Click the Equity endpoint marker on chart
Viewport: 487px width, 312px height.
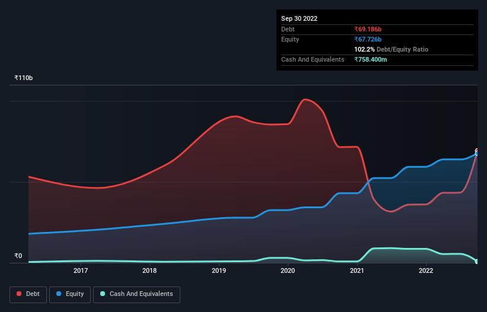[x=477, y=154]
